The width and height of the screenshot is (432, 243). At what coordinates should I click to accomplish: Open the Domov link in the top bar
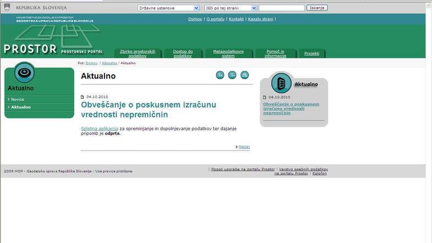[195, 19]
